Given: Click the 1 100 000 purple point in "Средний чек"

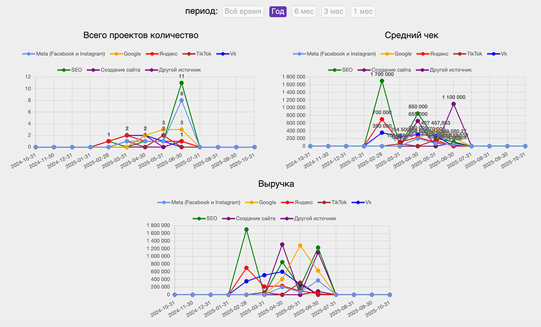Looking at the screenshot, I should point(453,104).
